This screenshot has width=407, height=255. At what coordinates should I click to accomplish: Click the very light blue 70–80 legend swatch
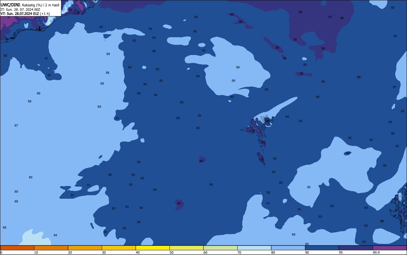(254, 248)
